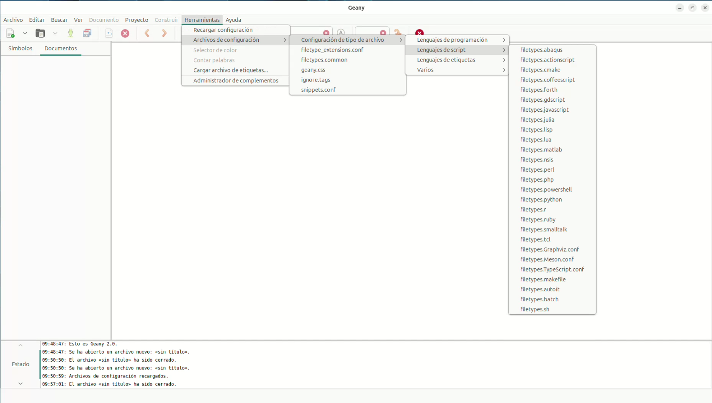Open the Ver menu
Viewport: 712px width, 403px height.
tap(78, 20)
